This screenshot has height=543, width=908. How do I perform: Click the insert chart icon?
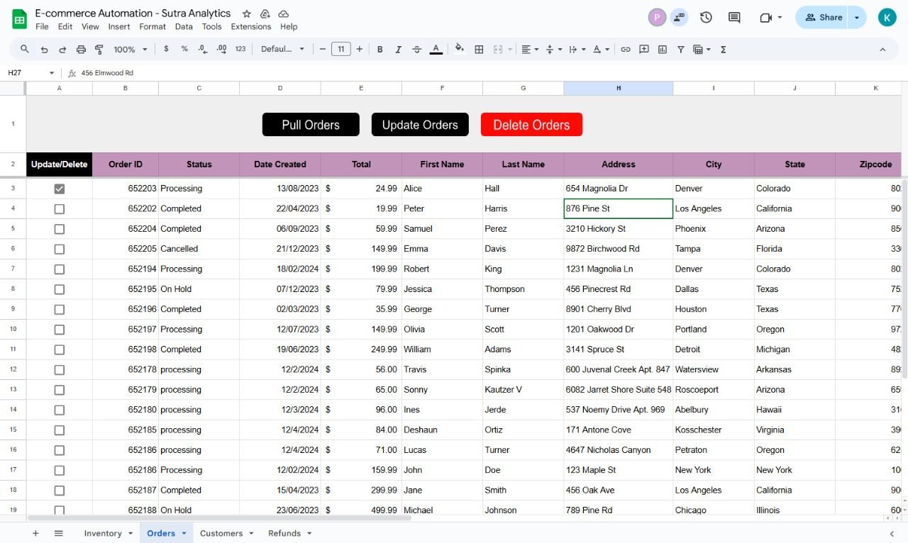(663, 50)
